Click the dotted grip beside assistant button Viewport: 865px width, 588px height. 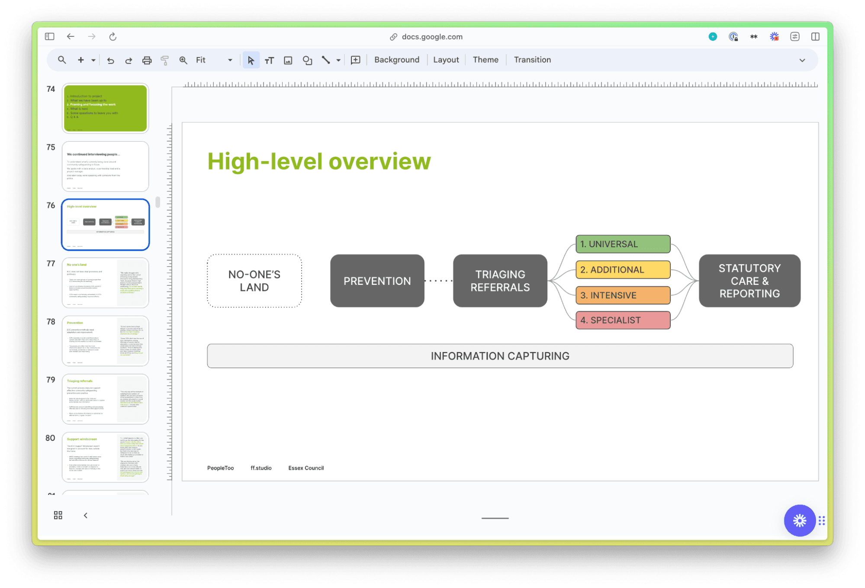point(822,520)
